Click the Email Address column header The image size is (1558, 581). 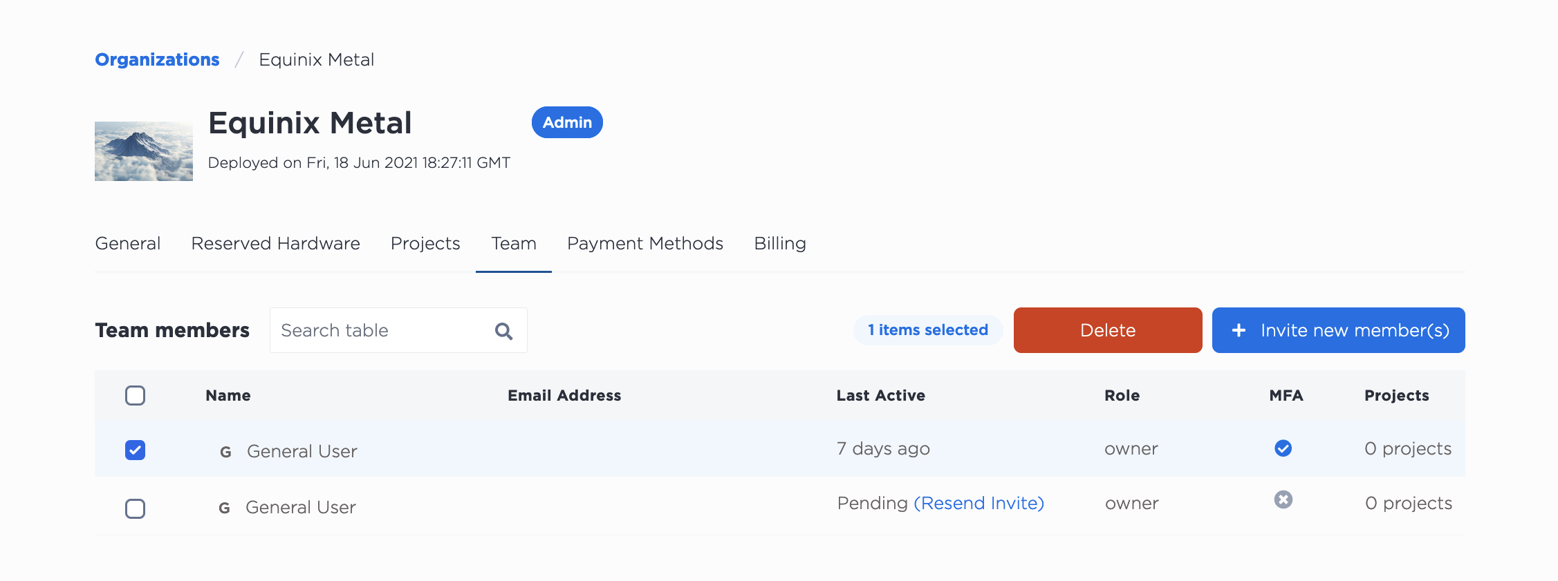[564, 395]
